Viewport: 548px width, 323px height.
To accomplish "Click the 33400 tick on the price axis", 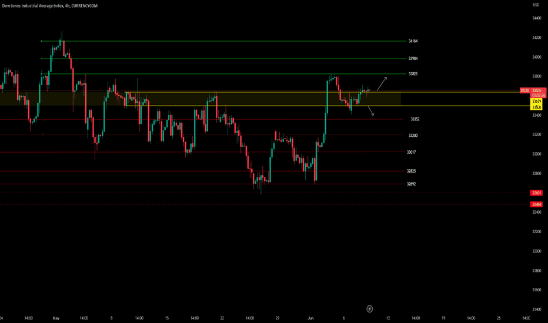I will (x=536, y=115).
